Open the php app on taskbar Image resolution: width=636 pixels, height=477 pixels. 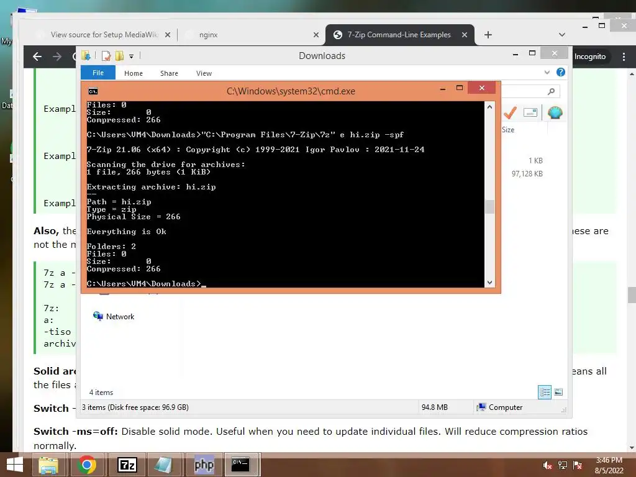tap(204, 465)
